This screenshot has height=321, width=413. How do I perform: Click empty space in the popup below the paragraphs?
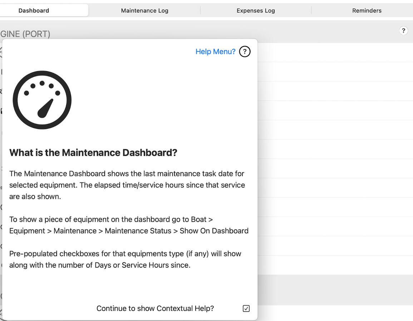pyautogui.click(x=129, y=286)
